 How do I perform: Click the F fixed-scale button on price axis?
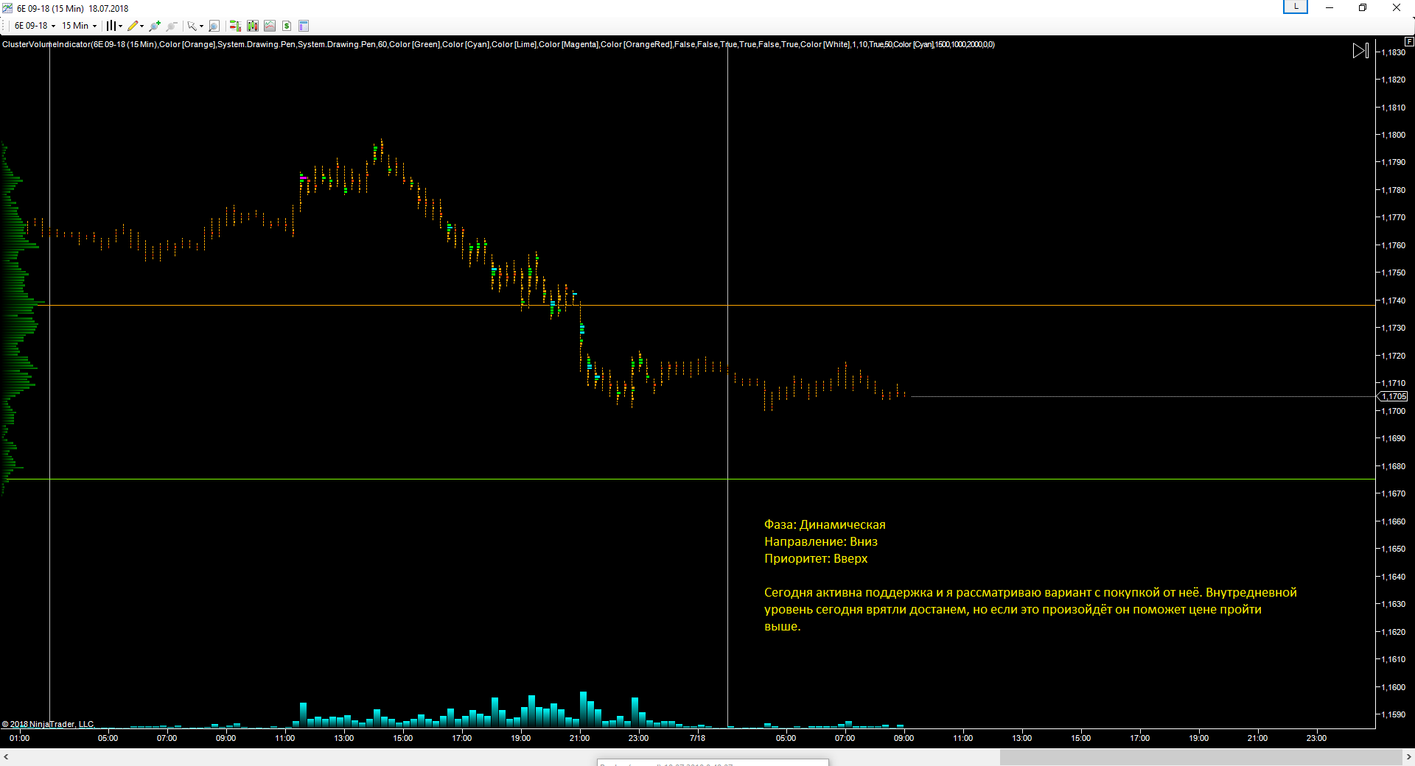click(x=1409, y=41)
